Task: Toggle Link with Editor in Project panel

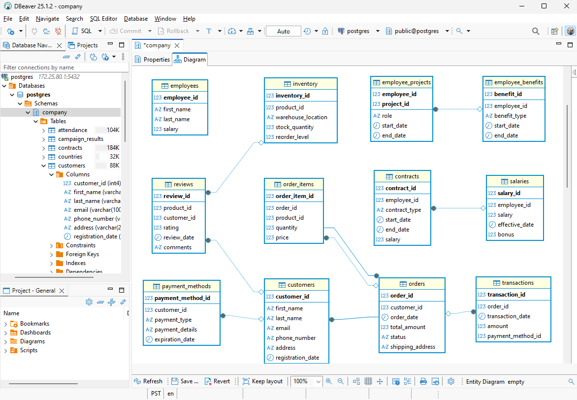Action: [x=123, y=302]
